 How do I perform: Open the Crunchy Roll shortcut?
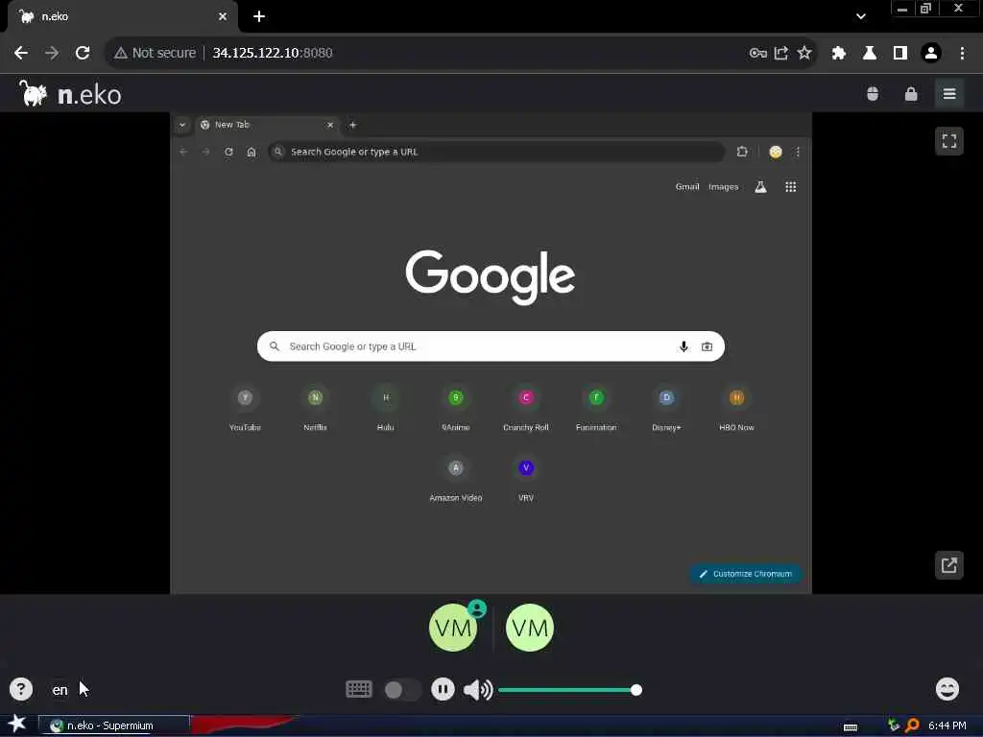coord(526,409)
